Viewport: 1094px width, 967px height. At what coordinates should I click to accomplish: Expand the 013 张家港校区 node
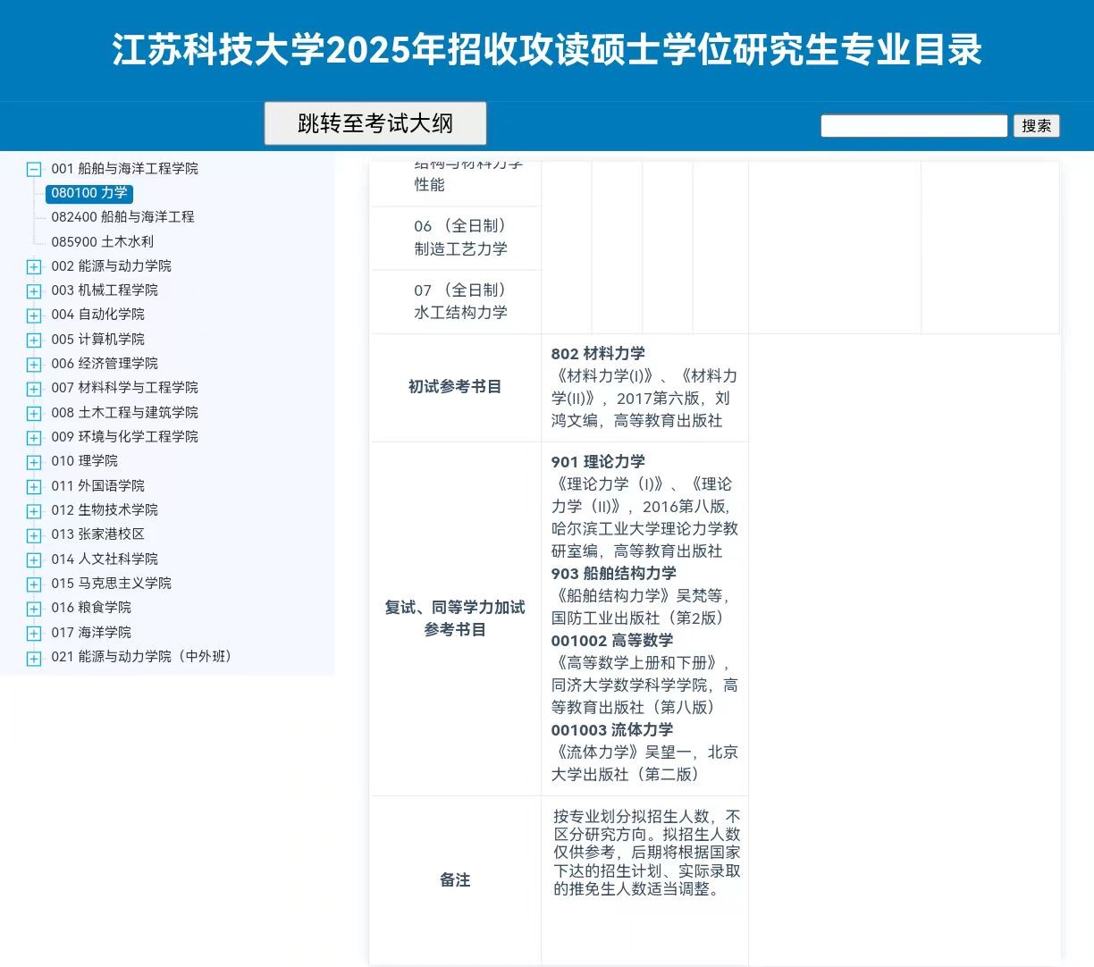(34, 534)
